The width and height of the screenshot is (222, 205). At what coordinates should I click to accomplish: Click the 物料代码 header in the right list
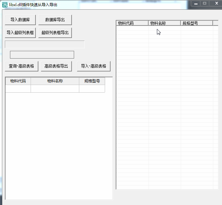pyautogui.click(x=132, y=23)
